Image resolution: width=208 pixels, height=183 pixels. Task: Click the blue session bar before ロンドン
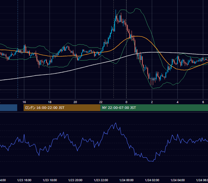(9, 108)
